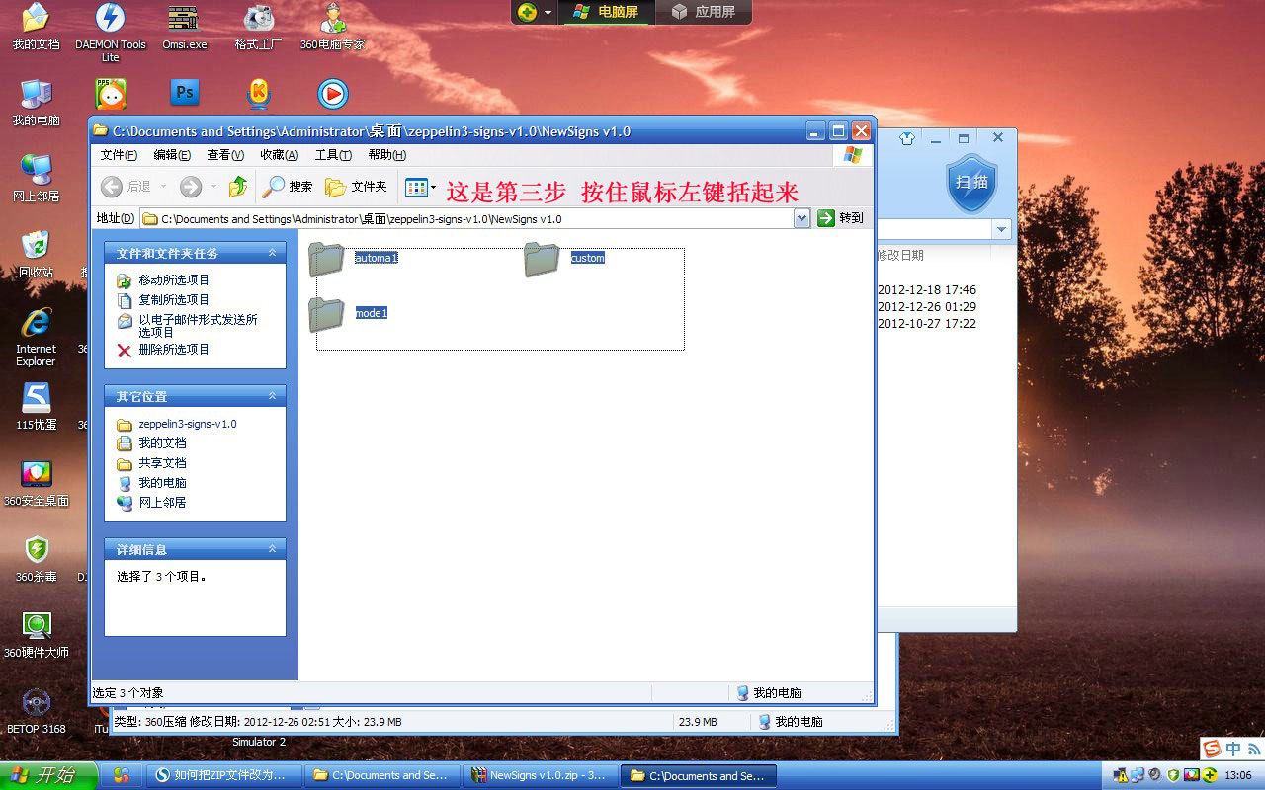Switch to the 应用屏 tab
Image resolution: width=1265 pixels, height=790 pixels.
(704, 12)
